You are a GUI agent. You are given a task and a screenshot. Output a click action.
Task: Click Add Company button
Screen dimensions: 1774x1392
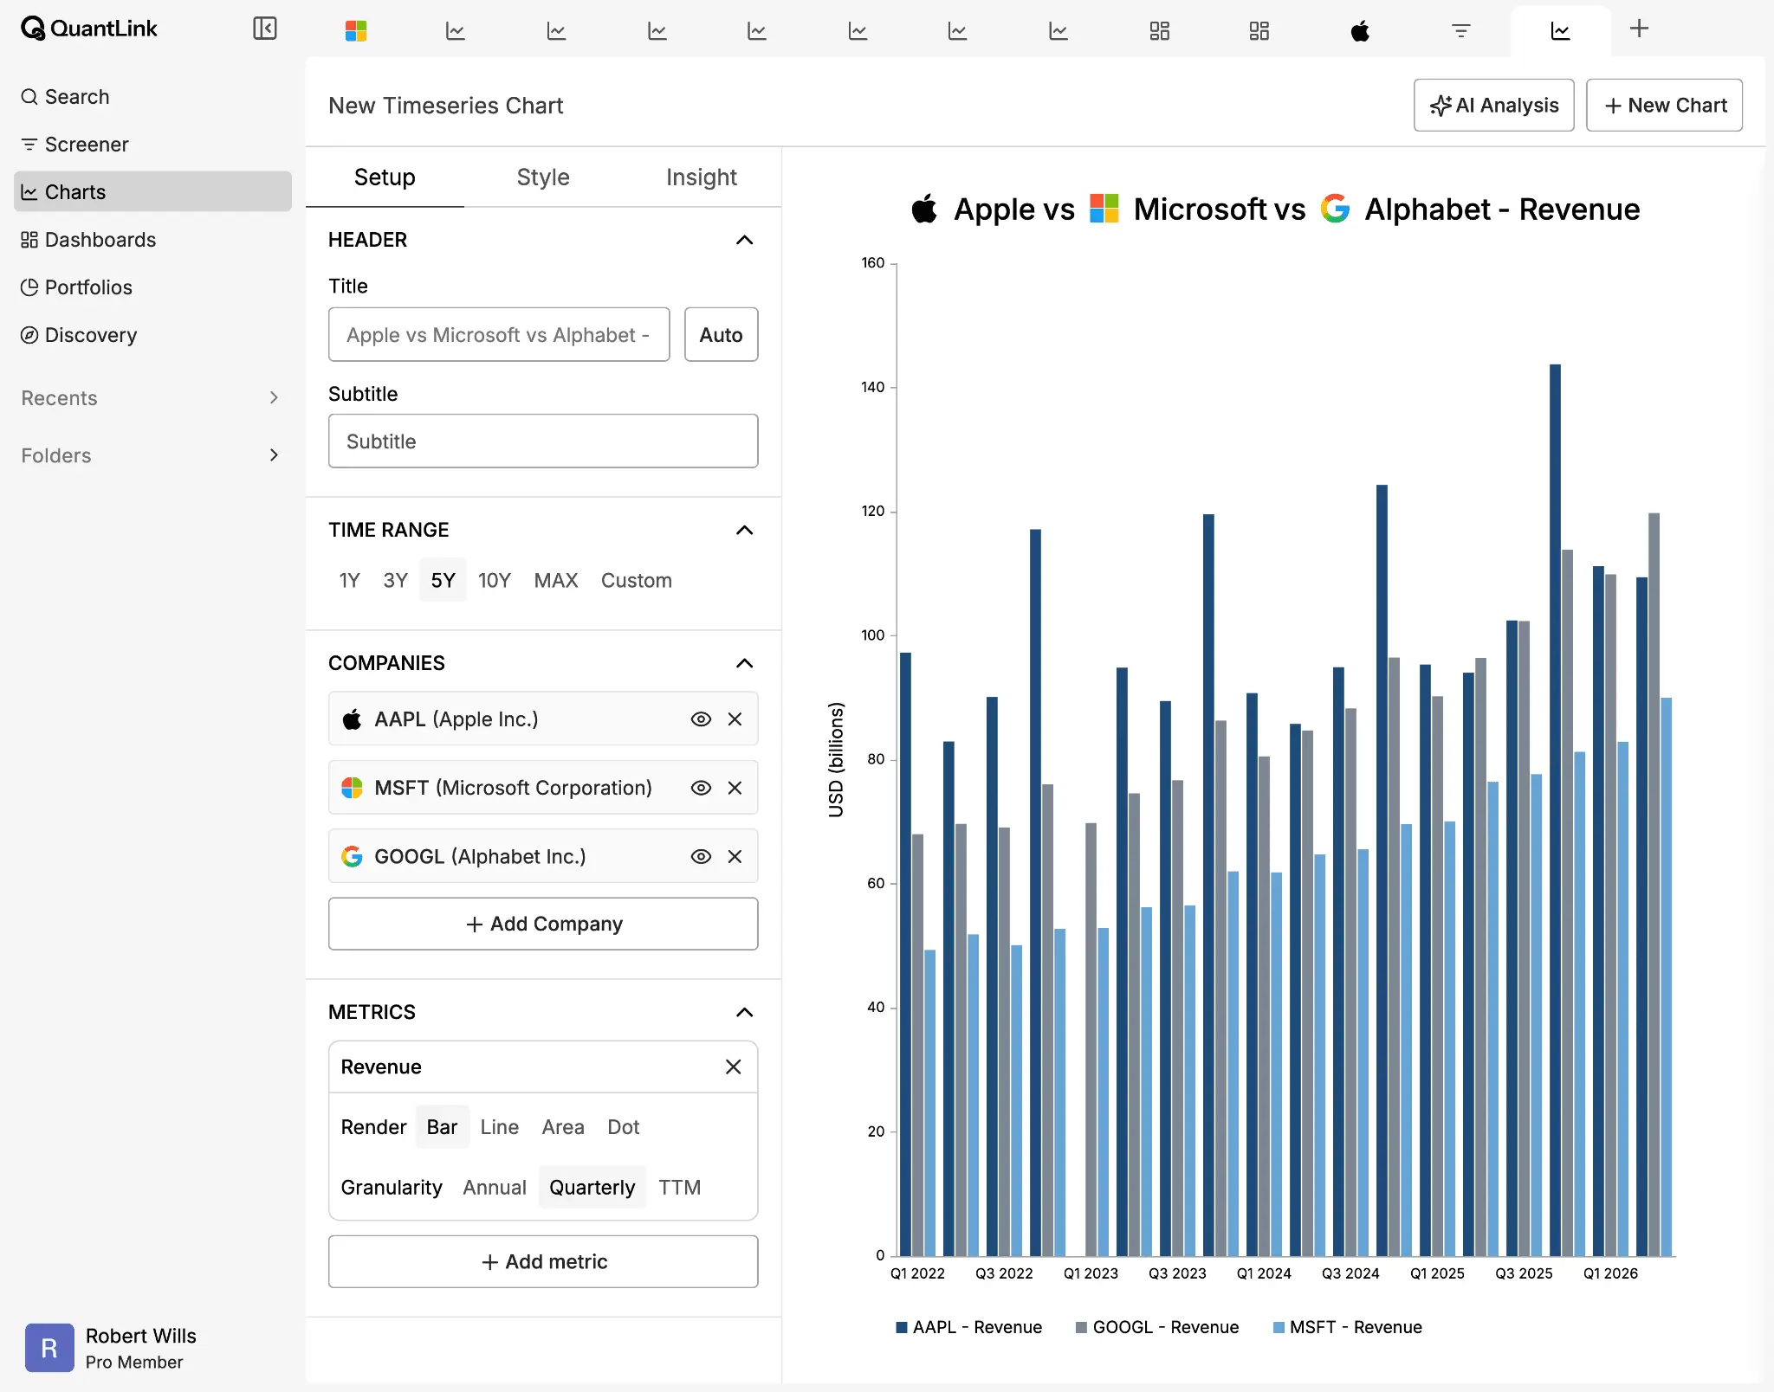click(x=543, y=924)
